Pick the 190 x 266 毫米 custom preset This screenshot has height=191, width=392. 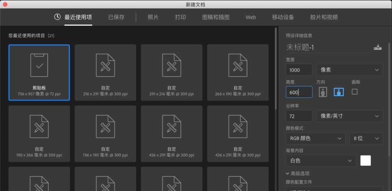[39, 133]
